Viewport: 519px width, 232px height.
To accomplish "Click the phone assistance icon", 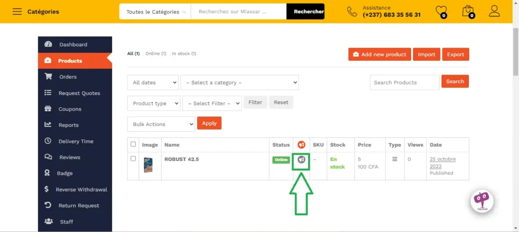I will pyautogui.click(x=352, y=12).
